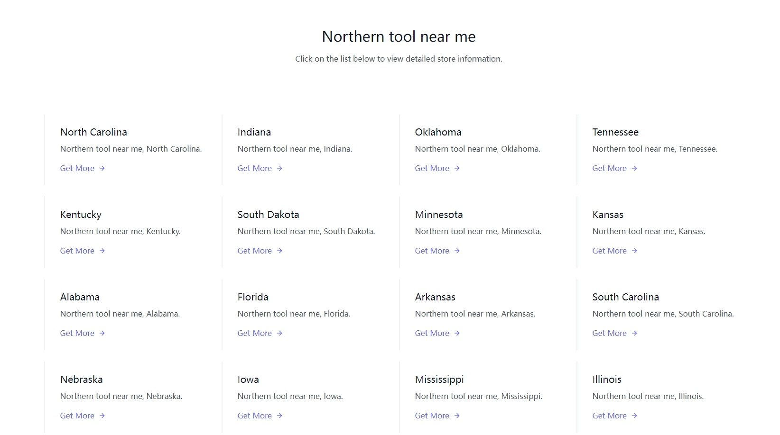The height and width of the screenshot is (435, 780).
Task: Open Get More link under Arkansas
Action: click(x=437, y=333)
